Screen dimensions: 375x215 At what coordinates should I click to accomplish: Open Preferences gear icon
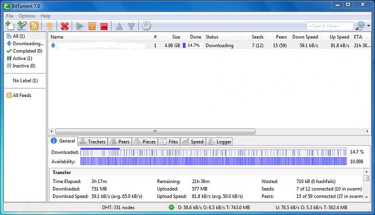[x=146, y=26]
